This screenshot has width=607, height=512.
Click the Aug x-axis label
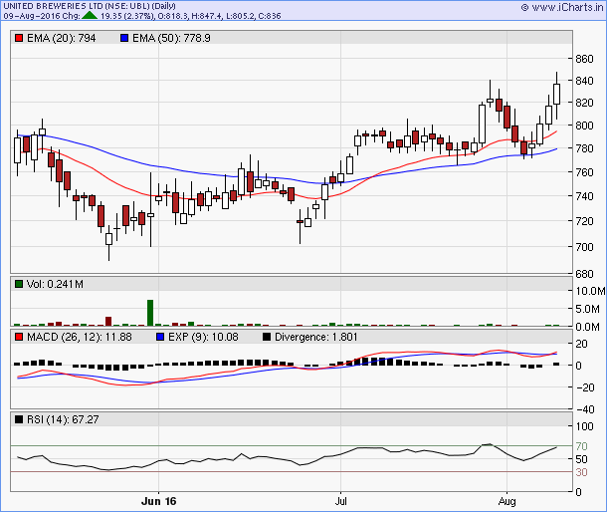[507, 501]
